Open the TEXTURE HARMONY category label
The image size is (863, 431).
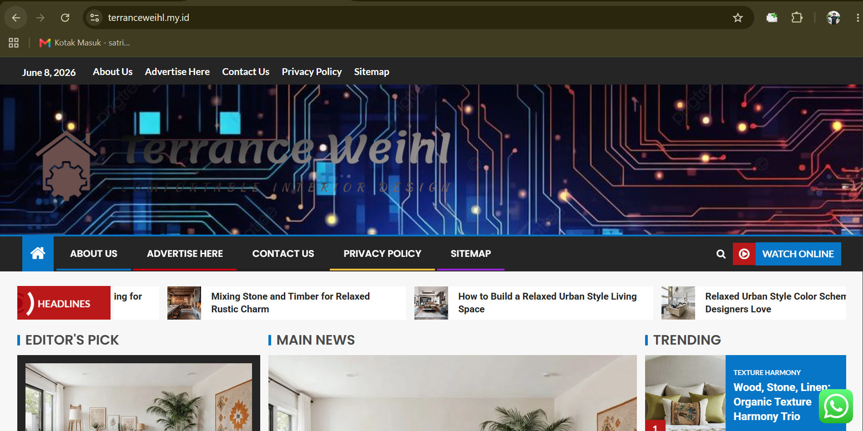coord(767,372)
